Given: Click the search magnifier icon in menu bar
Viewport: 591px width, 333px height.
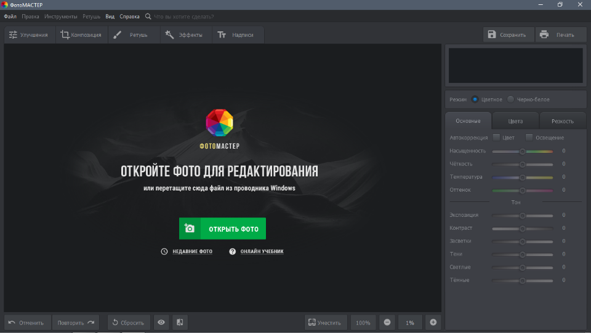Looking at the screenshot, I should [x=148, y=17].
